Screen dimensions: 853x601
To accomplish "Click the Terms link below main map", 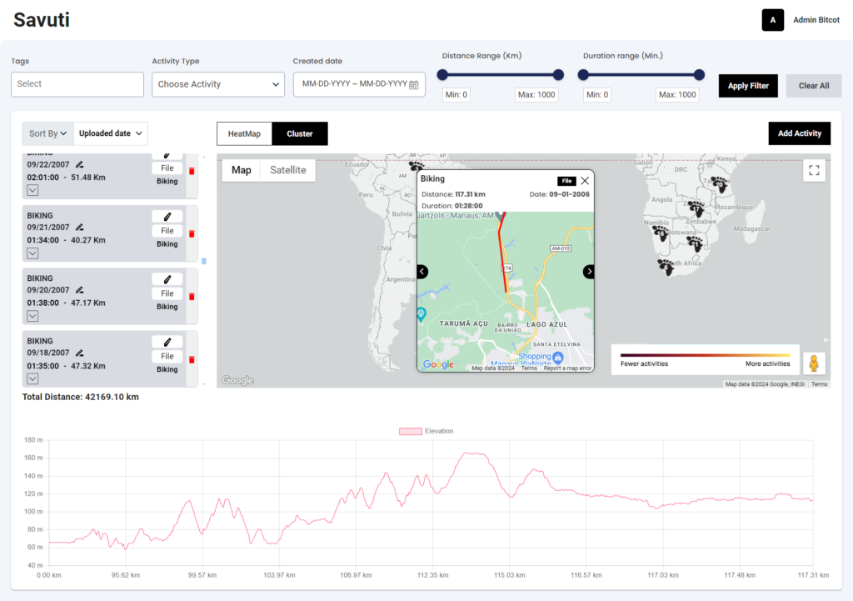I will pyautogui.click(x=820, y=384).
